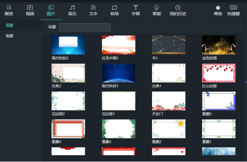Select the 图片 picture tab

click(x=51, y=10)
